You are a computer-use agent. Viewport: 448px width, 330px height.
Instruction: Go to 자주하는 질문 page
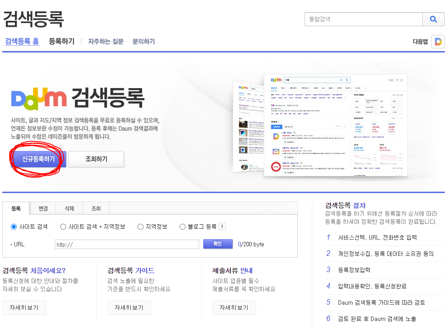coord(106,42)
